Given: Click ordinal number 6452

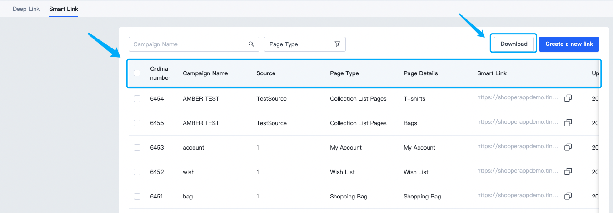Looking at the screenshot, I should pos(157,172).
